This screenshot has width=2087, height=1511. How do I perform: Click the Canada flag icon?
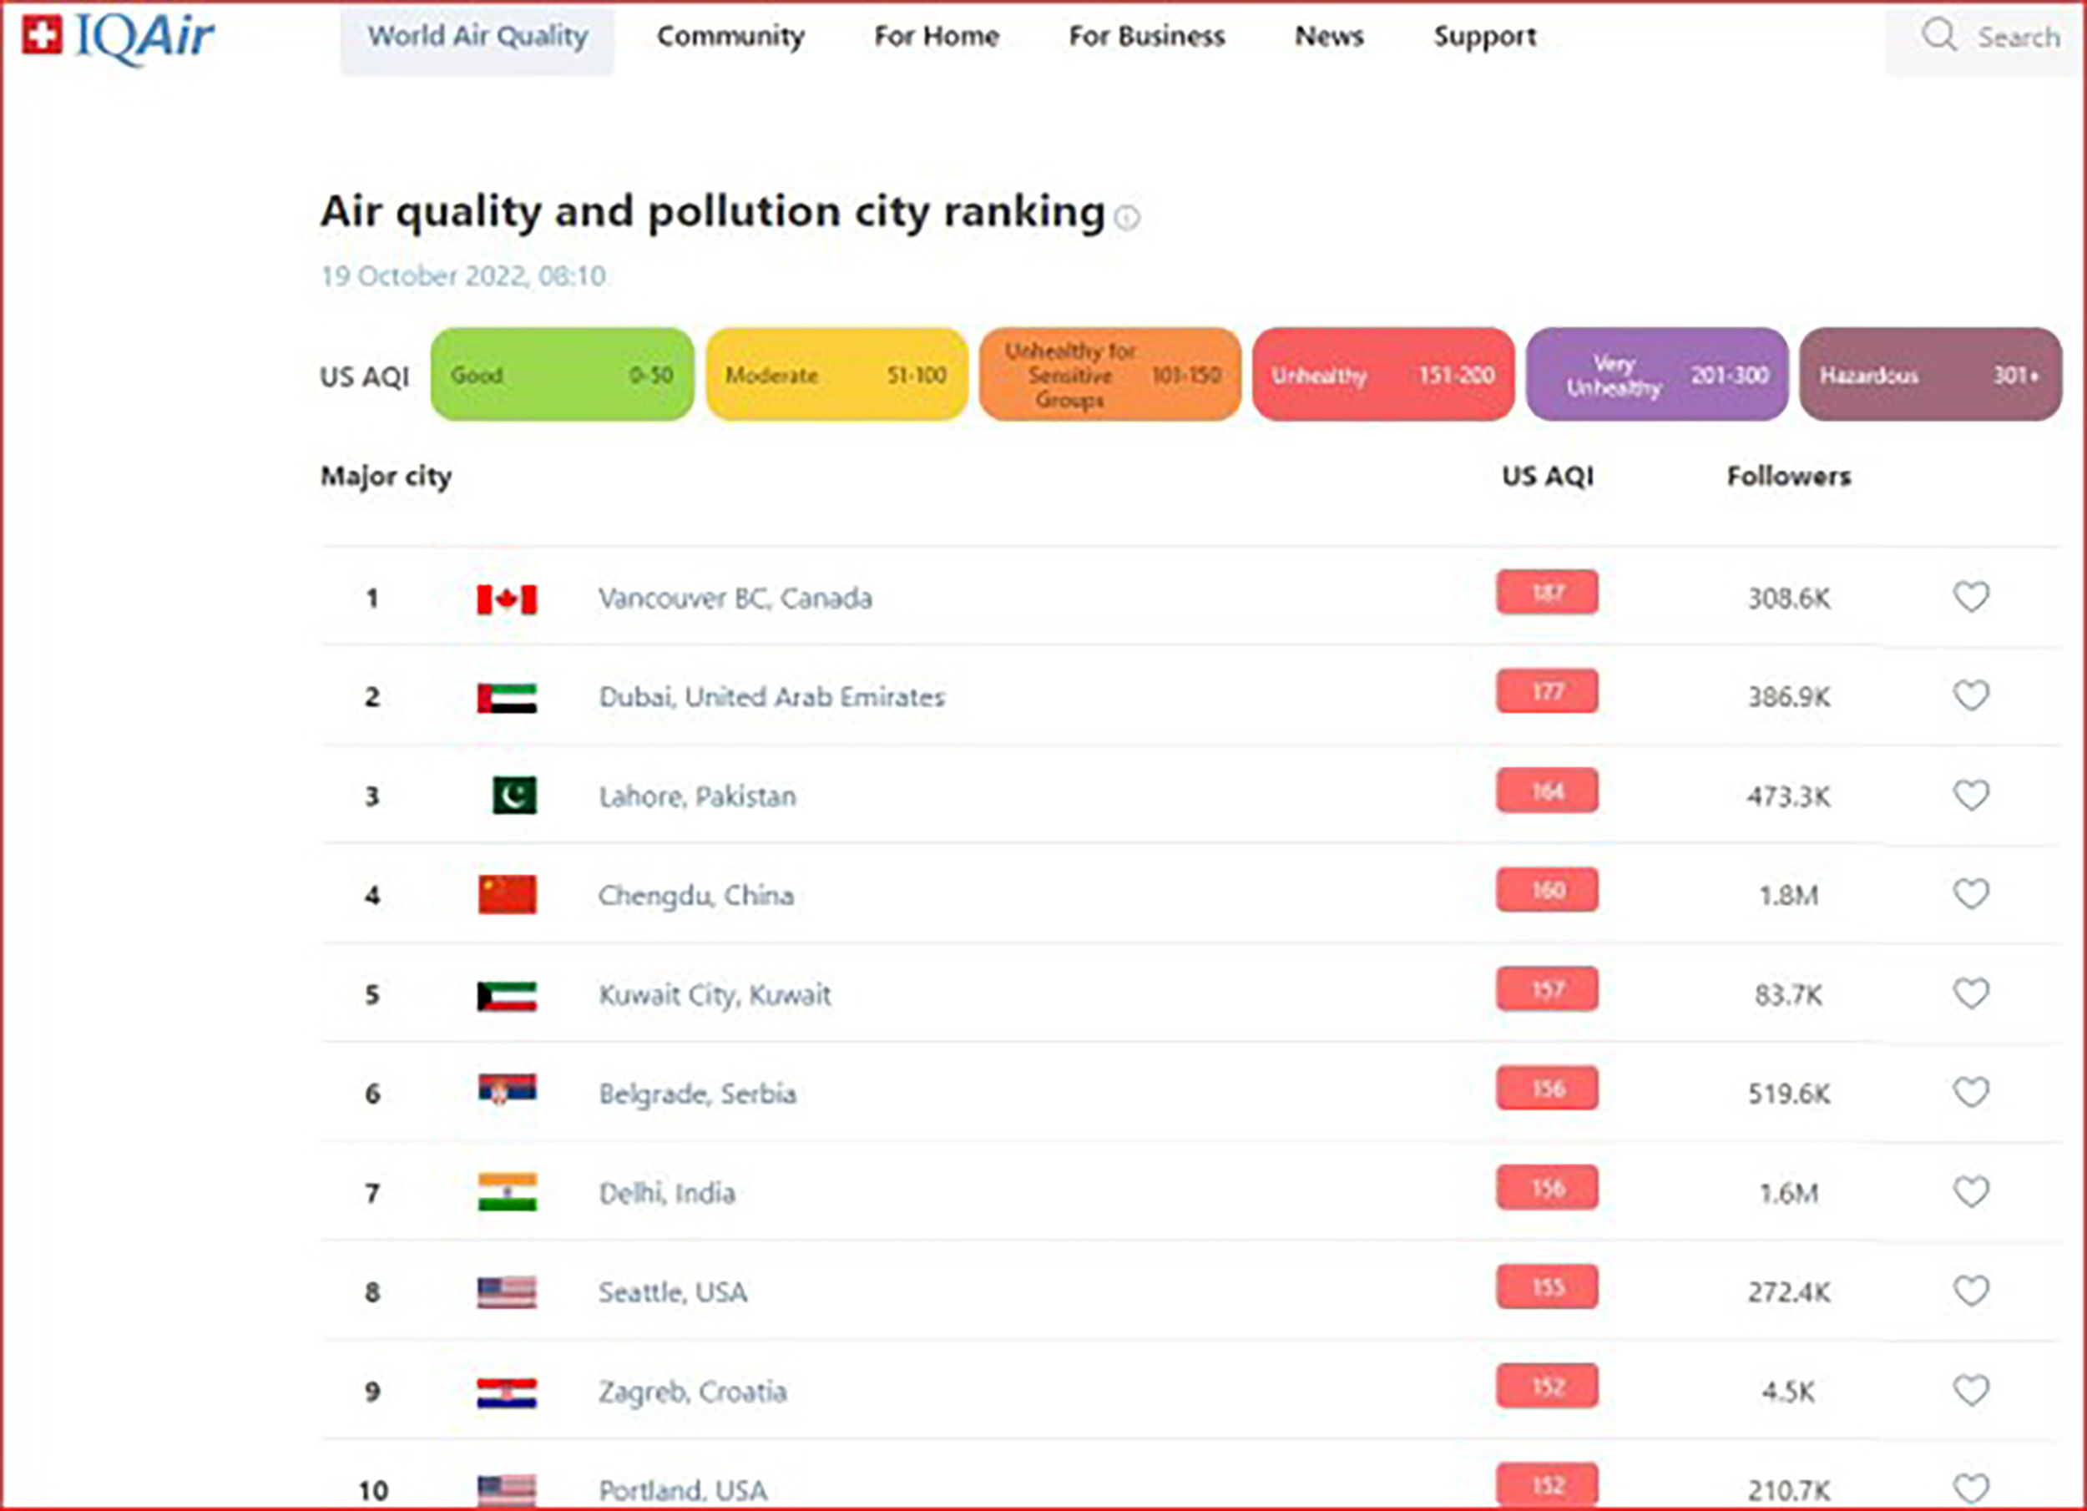pos(506,599)
